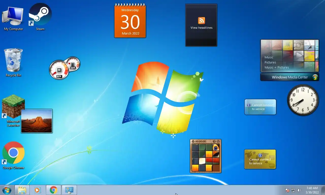Open the taskbar clock showing 7:40 AM
Viewport: 325px width, 195px height.
[x=312, y=190]
